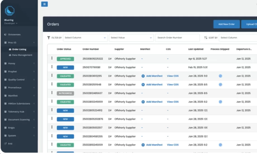Open row menu for order 25002812485637
Screen dimensions: 257x154
[52, 92]
